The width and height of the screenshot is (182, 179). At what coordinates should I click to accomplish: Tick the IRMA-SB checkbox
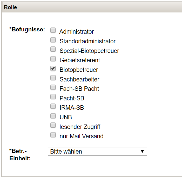pyautogui.click(x=53, y=106)
